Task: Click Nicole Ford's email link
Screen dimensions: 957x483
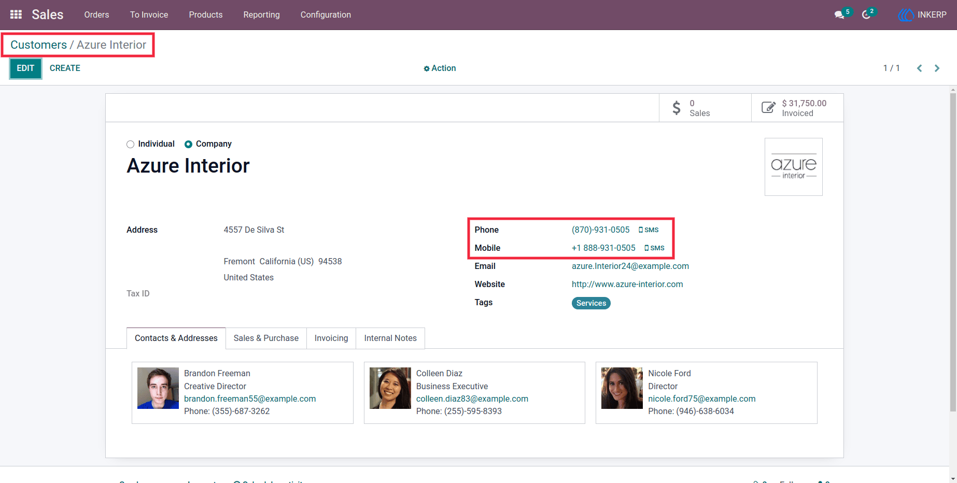Action: tap(702, 399)
